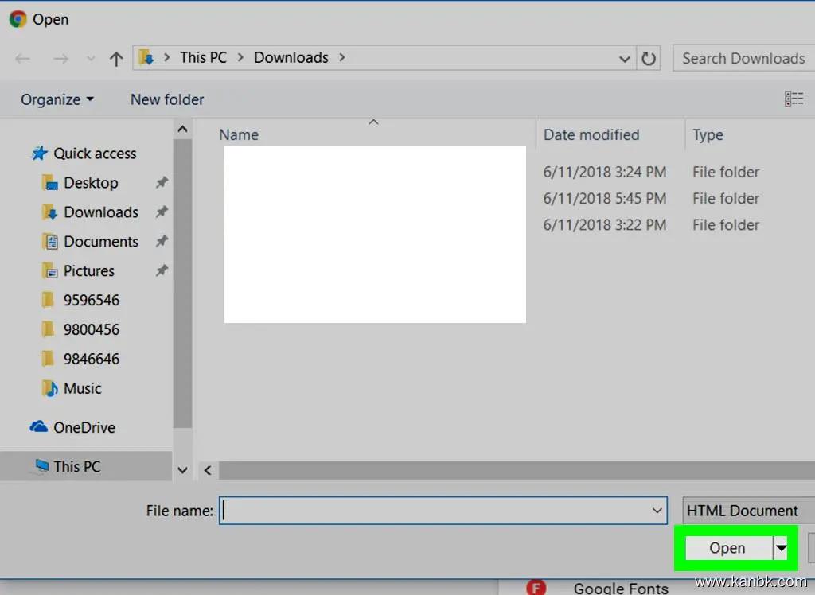This screenshot has height=595, width=815.
Task: Click New folder button
Action: point(167,99)
